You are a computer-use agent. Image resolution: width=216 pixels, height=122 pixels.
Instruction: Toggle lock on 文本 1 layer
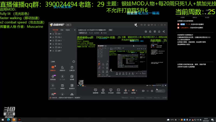(x=53, y=34)
